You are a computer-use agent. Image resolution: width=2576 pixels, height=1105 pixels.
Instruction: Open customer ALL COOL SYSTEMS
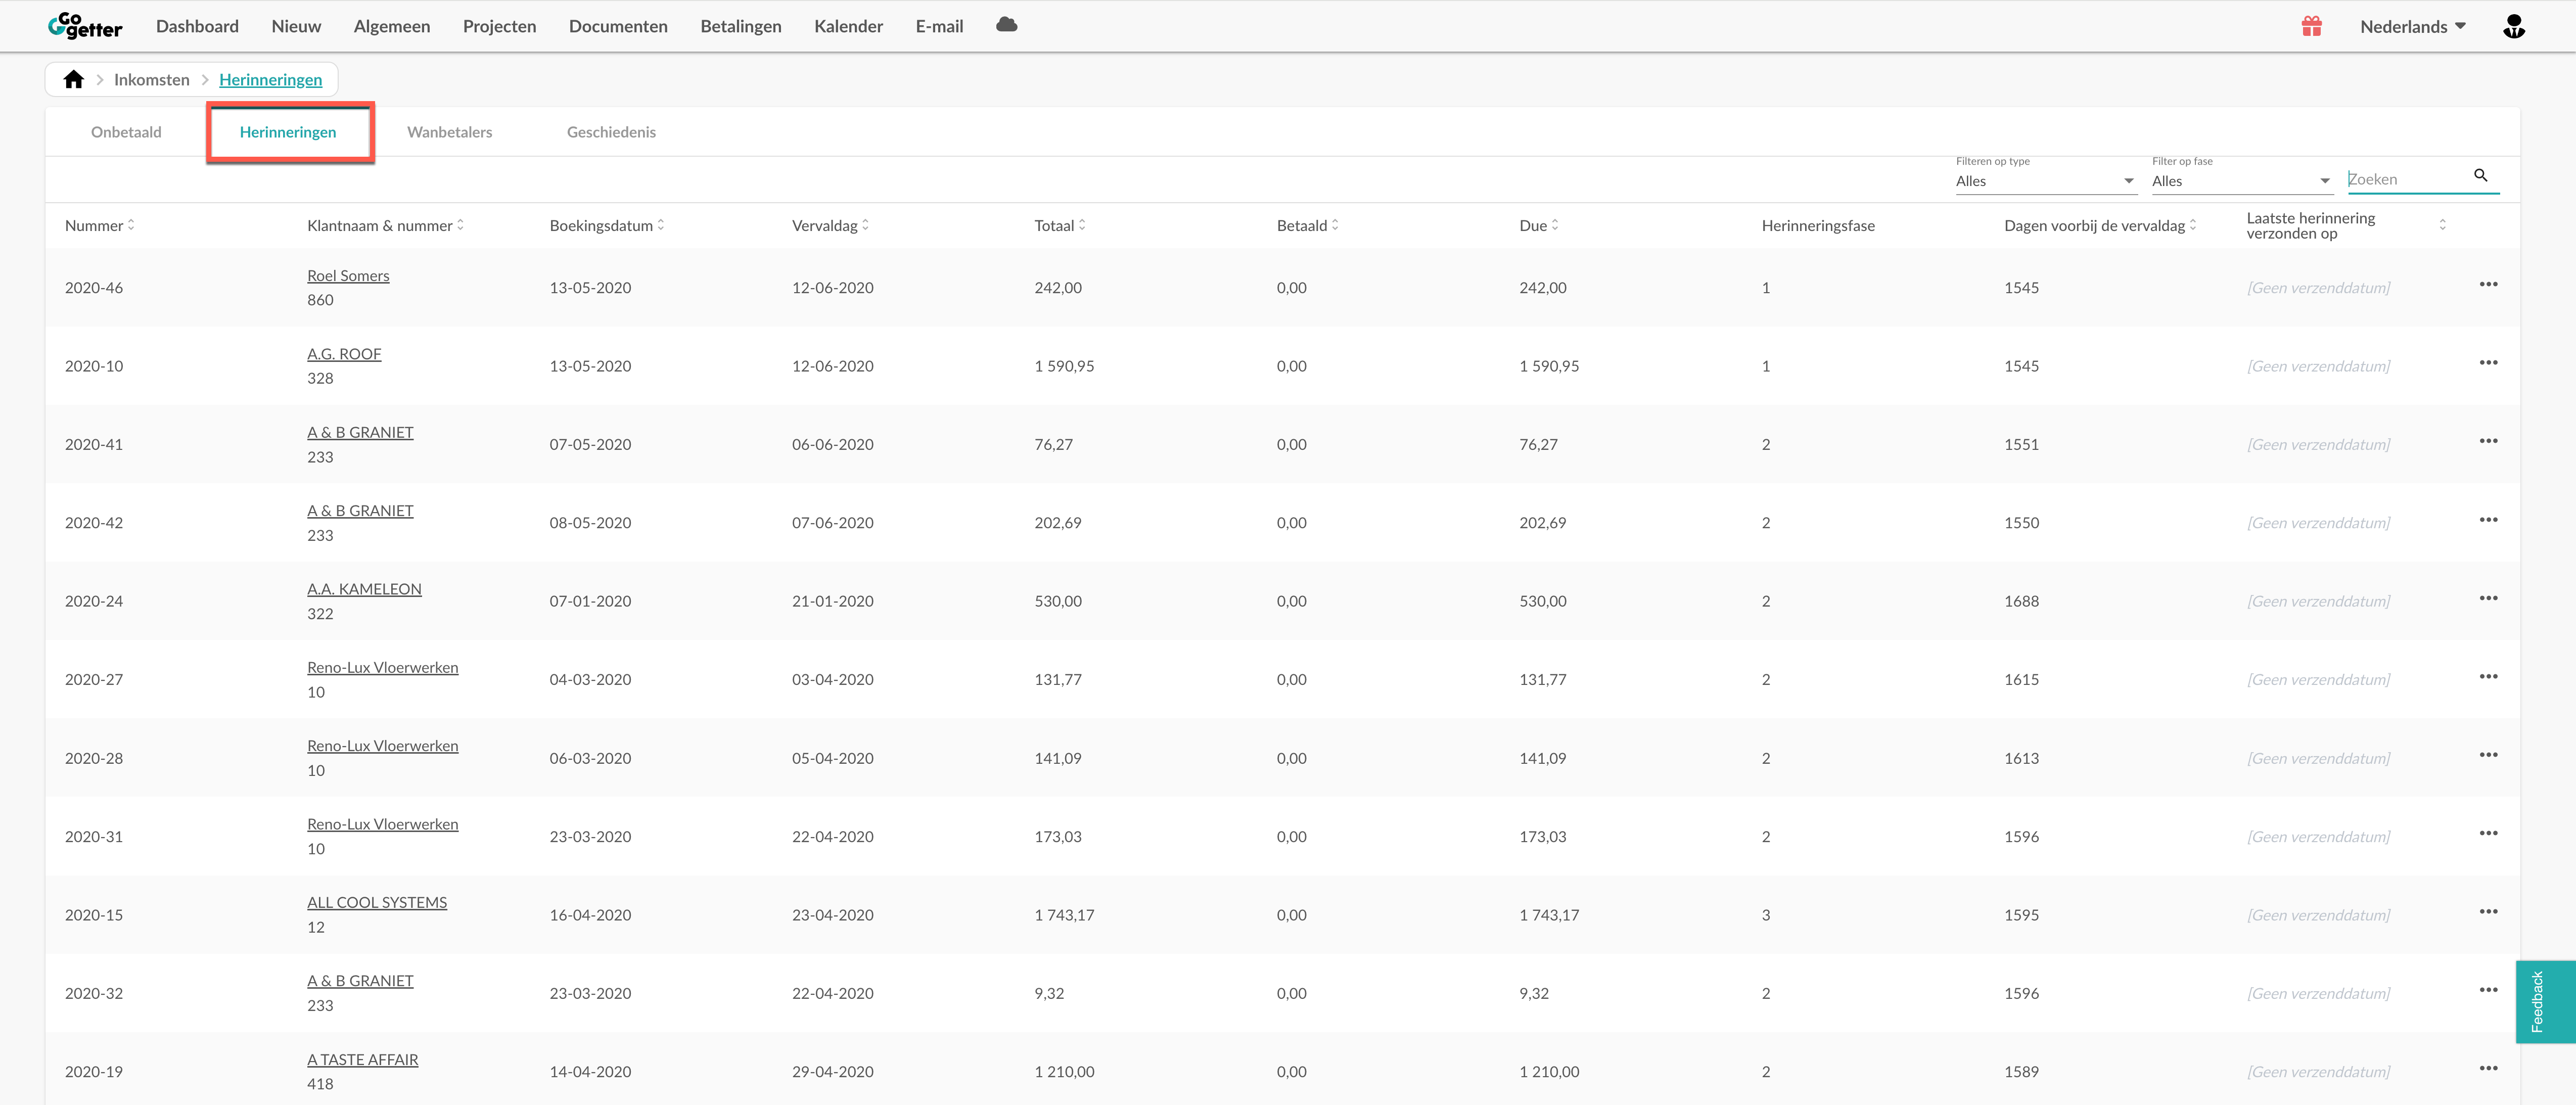point(377,902)
